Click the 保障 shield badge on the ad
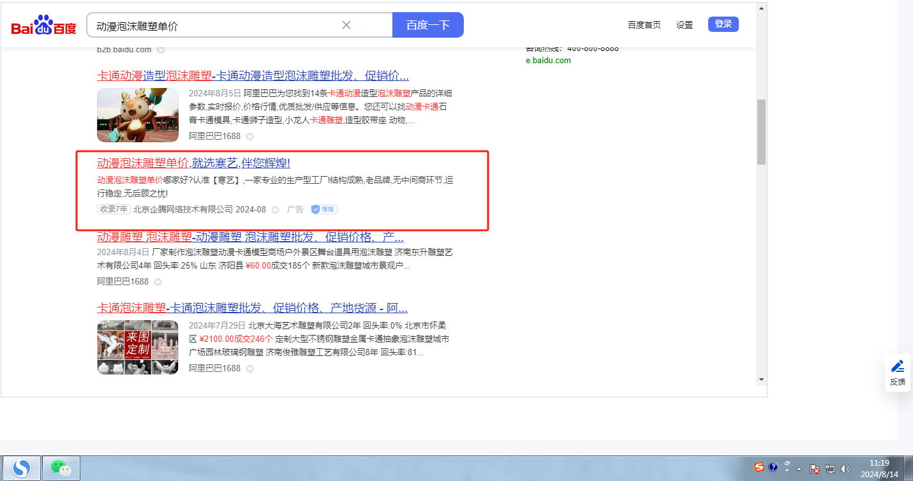 [x=324, y=209]
